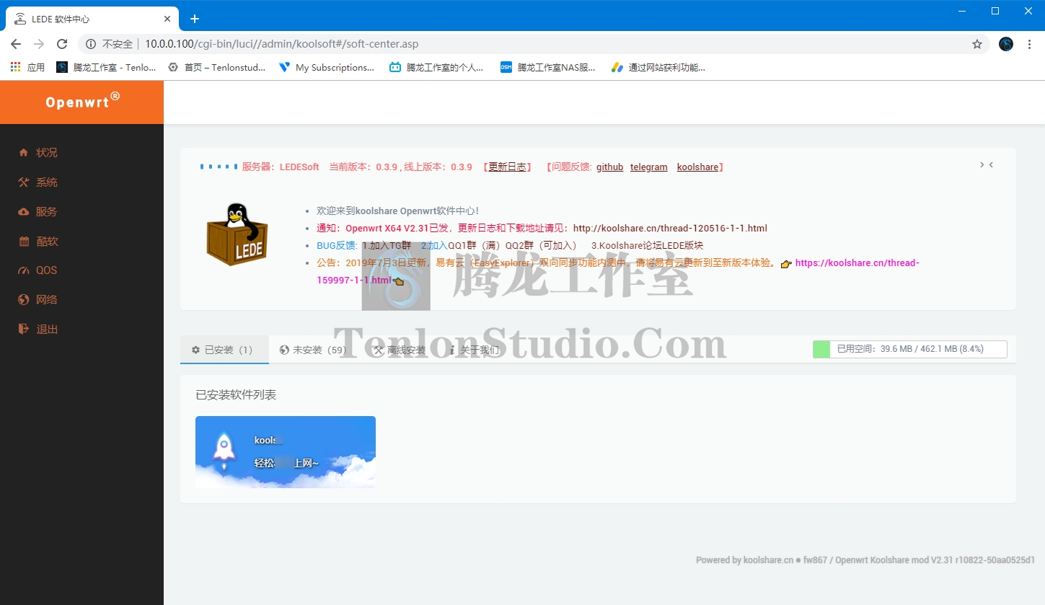Collapse the notice panel with arrows icon
This screenshot has width=1045, height=605.
[x=987, y=165]
